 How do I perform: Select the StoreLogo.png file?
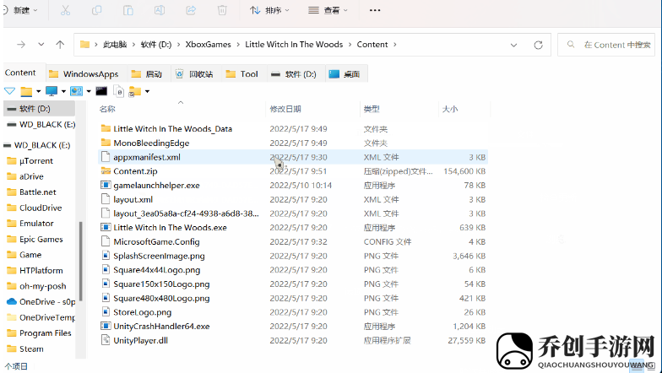point(142,312)
